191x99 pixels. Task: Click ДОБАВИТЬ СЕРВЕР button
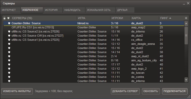[125, 91]
